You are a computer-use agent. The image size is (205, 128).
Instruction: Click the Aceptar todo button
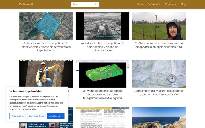pos(56,116)
